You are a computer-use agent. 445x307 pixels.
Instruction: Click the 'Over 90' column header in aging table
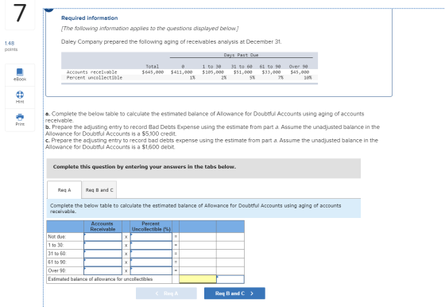coord(298,67)
